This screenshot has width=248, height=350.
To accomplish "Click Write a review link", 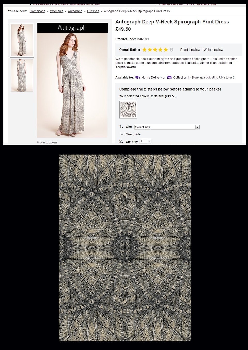I will (x=213, y=50).
